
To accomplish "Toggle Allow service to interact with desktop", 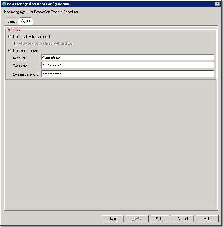I will coord(16,43).
